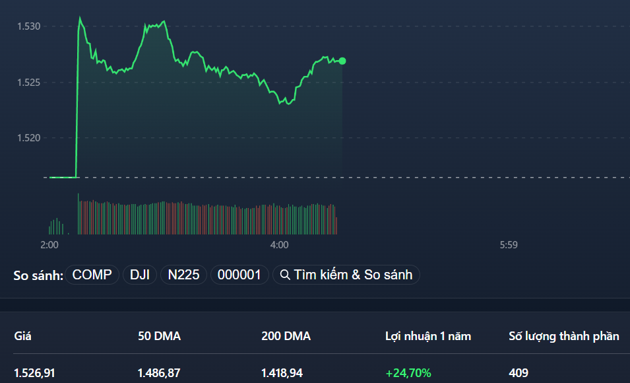This screenshot has width=630, height=383.
Task: Open the Tìm kiếm & So sánh search field
Action: pyautogui.click(x=346, y=275)
